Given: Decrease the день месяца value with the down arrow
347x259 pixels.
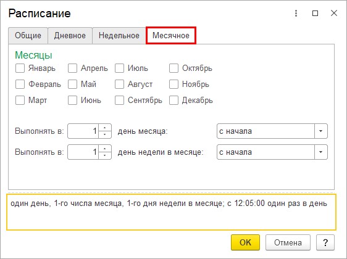Looking at the screenshot, I should click(x=105, y=134).
